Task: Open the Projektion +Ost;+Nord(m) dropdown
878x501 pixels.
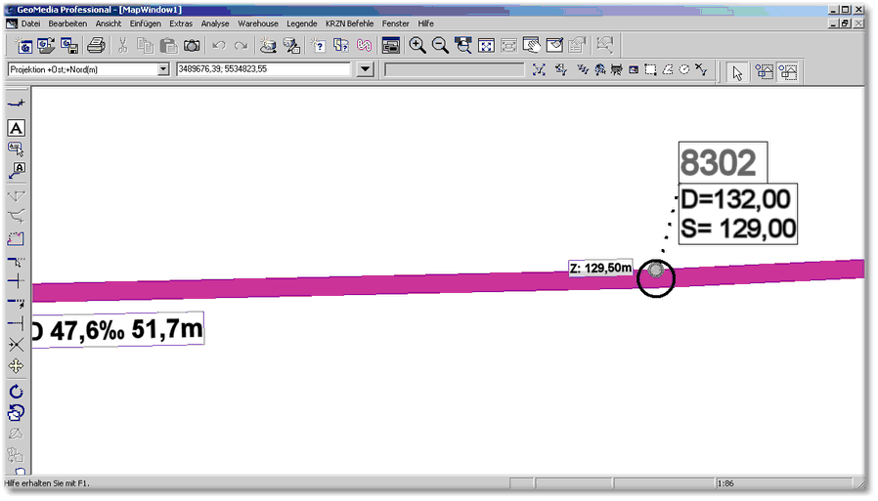Action: tap(163, 70)
